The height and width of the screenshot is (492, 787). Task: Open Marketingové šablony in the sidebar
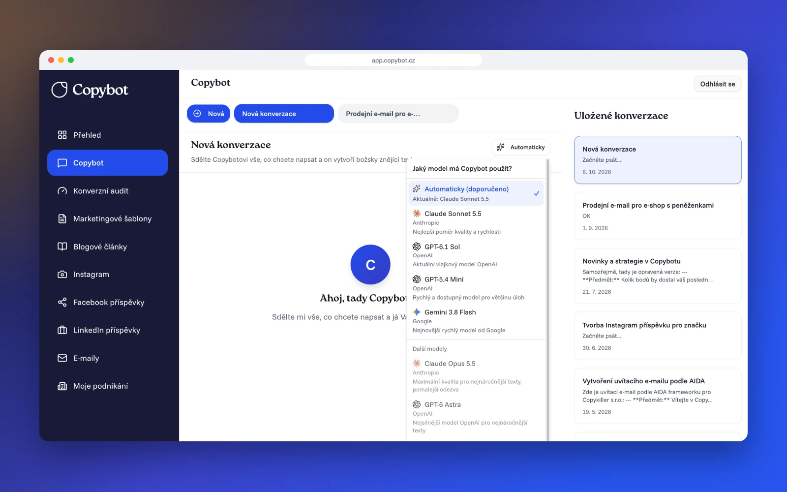coord(107,218)
